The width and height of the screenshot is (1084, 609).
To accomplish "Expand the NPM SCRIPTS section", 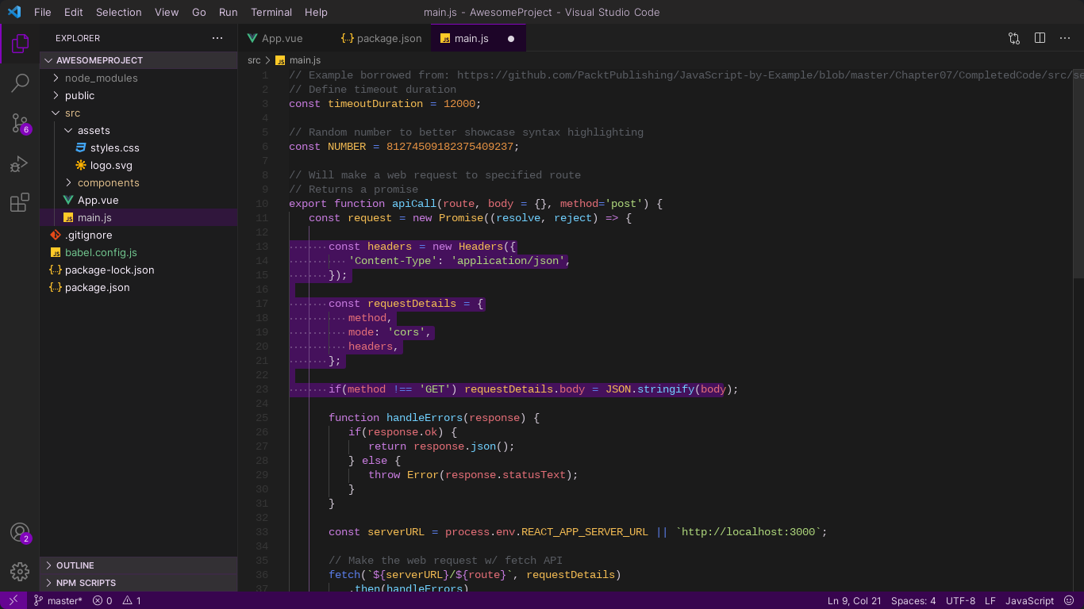I will 86,583.
